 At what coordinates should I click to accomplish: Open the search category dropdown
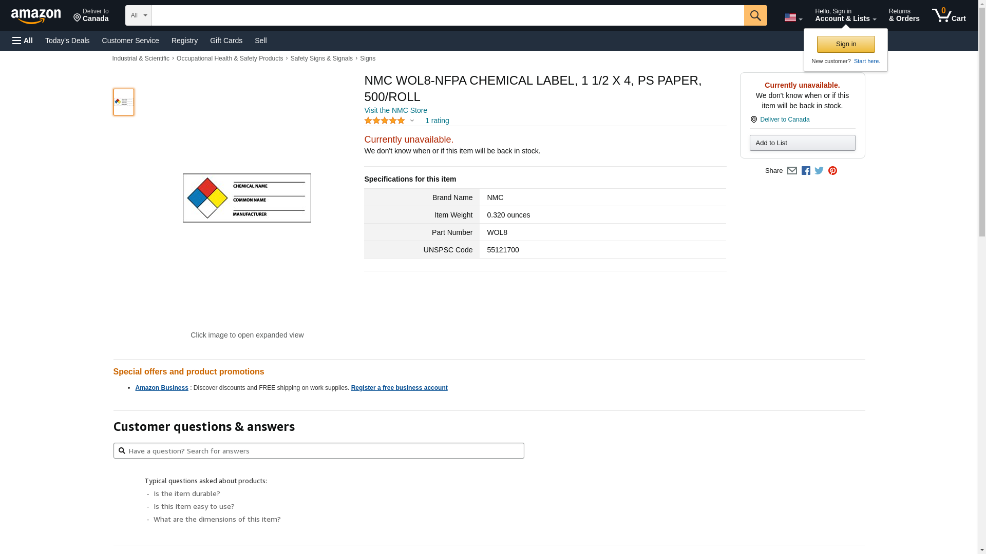(138, 15)
